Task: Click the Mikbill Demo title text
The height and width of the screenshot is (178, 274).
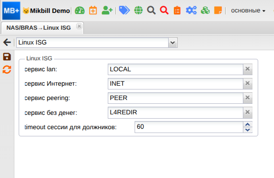Action: pos(50,11)
